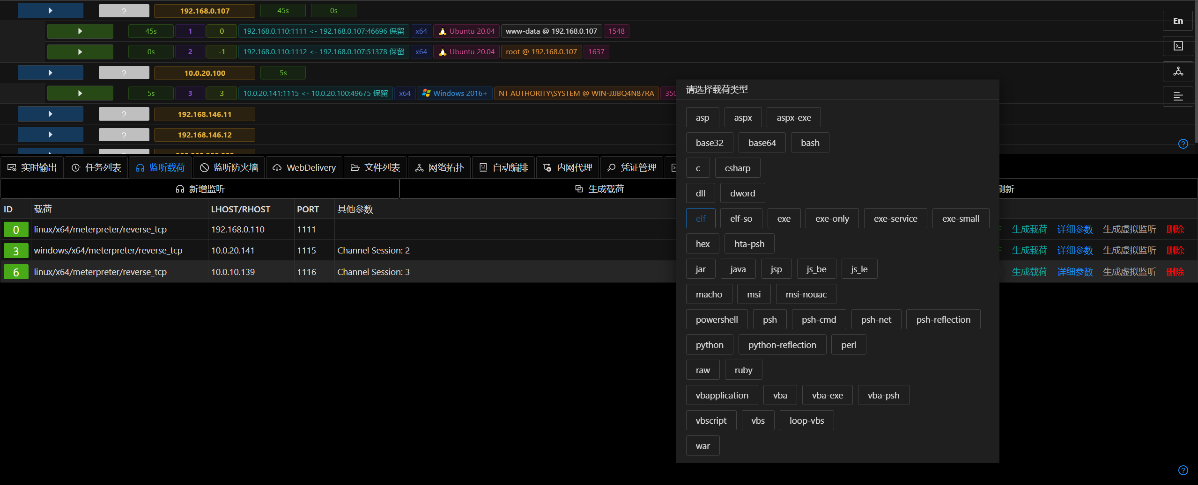Screen dimensions: 1198x485
Task: Choose dword payload type
Action: 743,193
